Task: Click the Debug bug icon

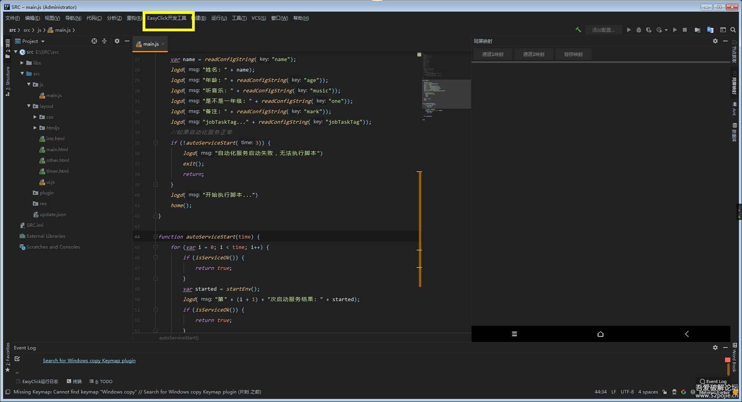Action: tap(639, 30)
